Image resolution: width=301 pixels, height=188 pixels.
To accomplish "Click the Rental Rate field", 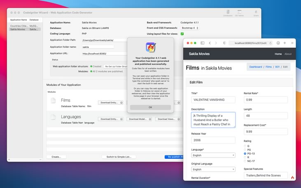I will point(266,100).
